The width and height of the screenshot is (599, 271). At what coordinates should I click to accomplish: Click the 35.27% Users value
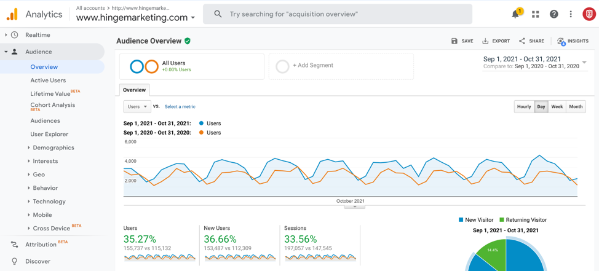[140, 239]
